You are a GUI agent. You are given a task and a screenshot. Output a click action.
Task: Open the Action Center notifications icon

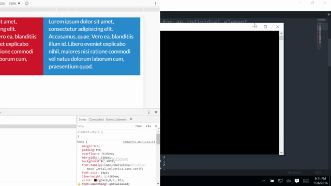pyautogui.click(x=297, y=181)
